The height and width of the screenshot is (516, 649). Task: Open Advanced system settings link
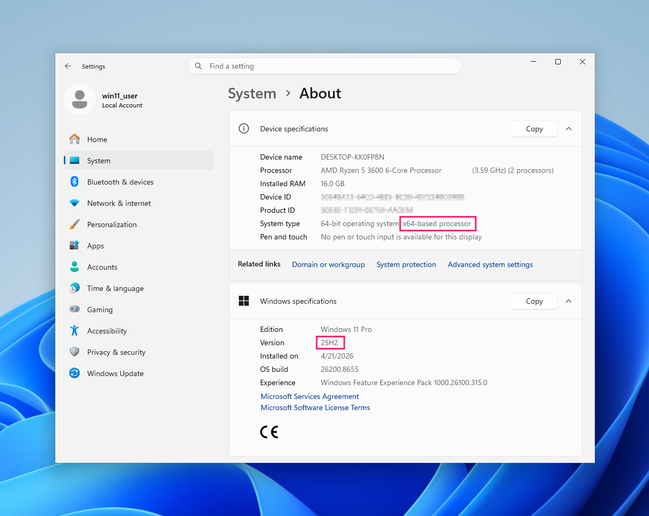(x=490, y=264)
